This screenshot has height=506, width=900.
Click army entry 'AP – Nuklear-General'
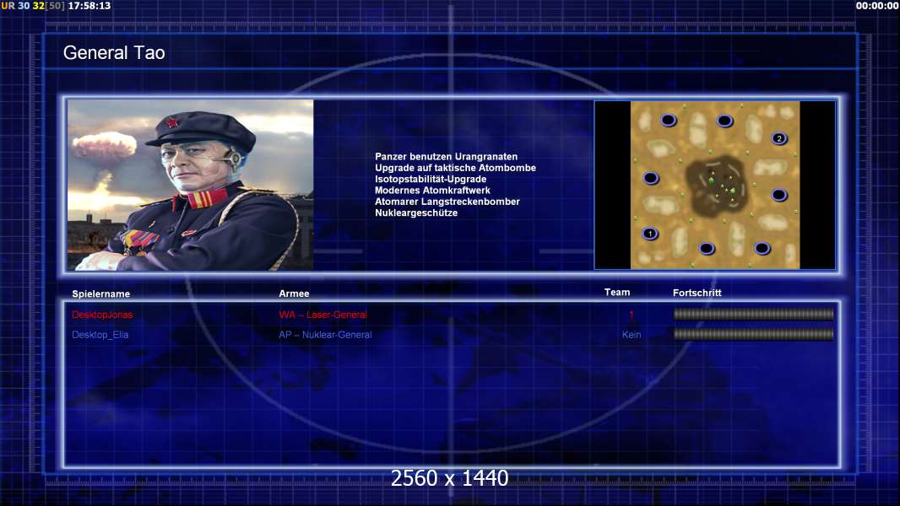pyautogui.click(x=325, y=335)
